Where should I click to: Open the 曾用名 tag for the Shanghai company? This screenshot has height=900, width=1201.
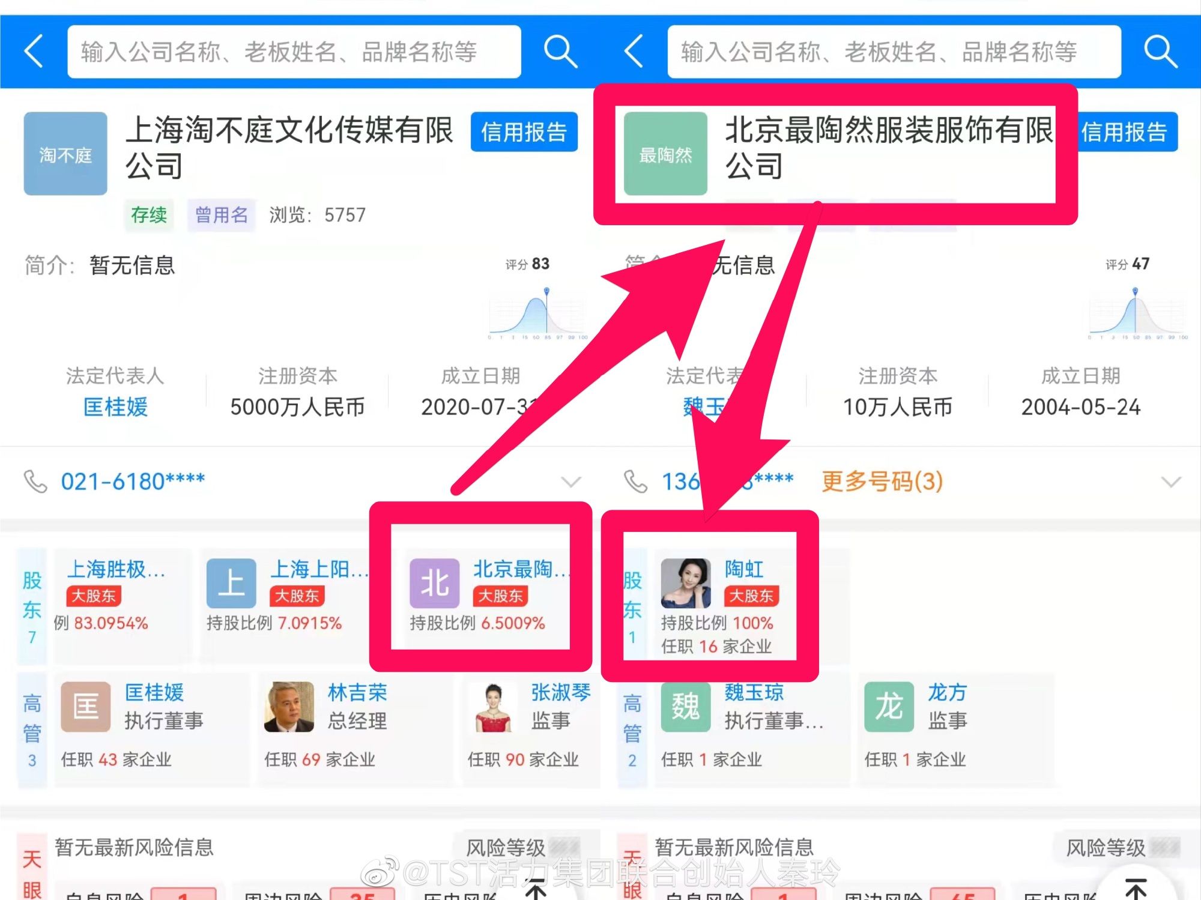pos(220,214)
